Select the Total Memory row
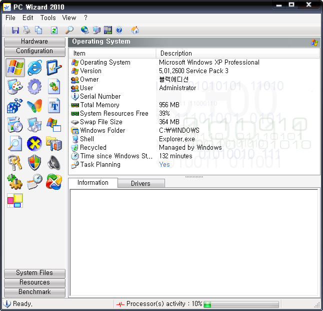Image resolution: width=323 pixels, height=311 pixels. 194,105
